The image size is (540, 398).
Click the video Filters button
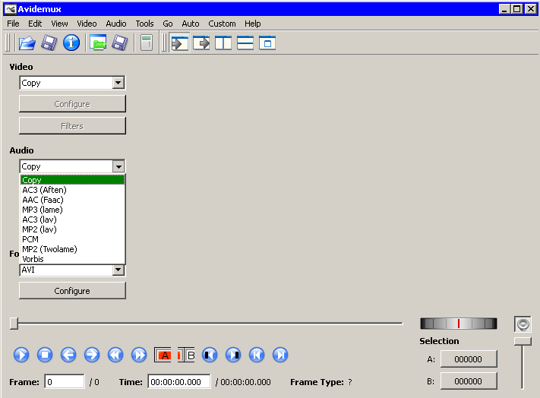pos(72,126)
